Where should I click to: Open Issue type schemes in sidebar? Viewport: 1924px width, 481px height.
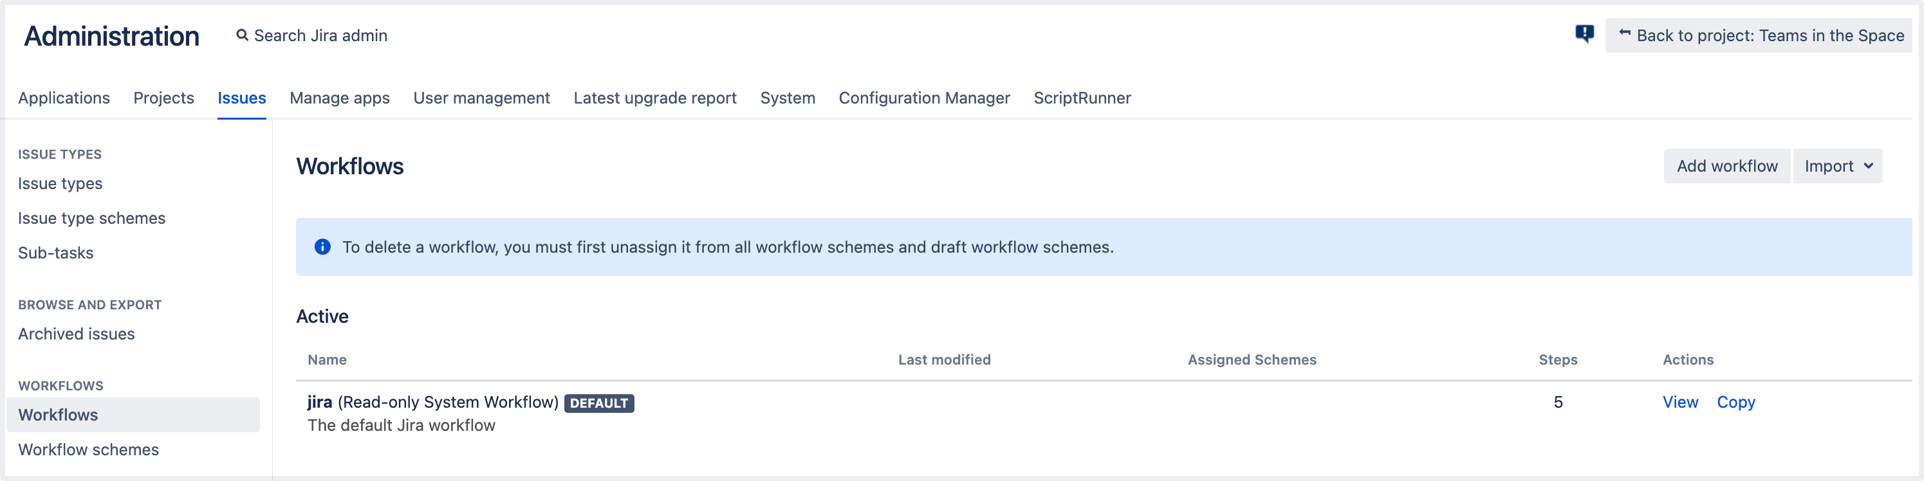coord(92,218)
